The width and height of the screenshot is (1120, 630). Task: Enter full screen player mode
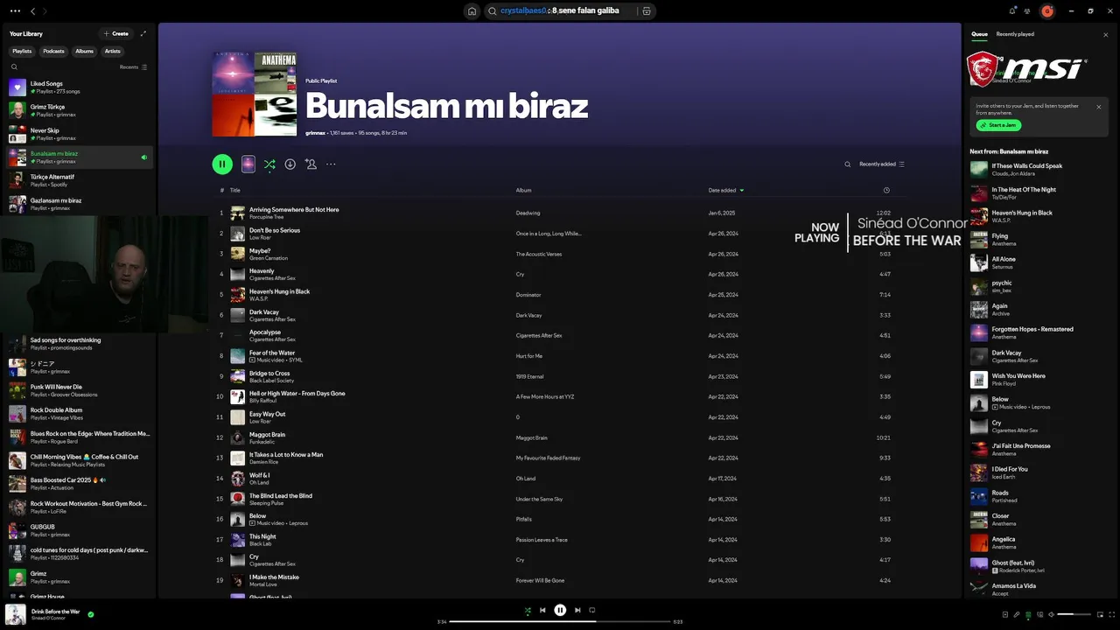(x=1111, y=614)
